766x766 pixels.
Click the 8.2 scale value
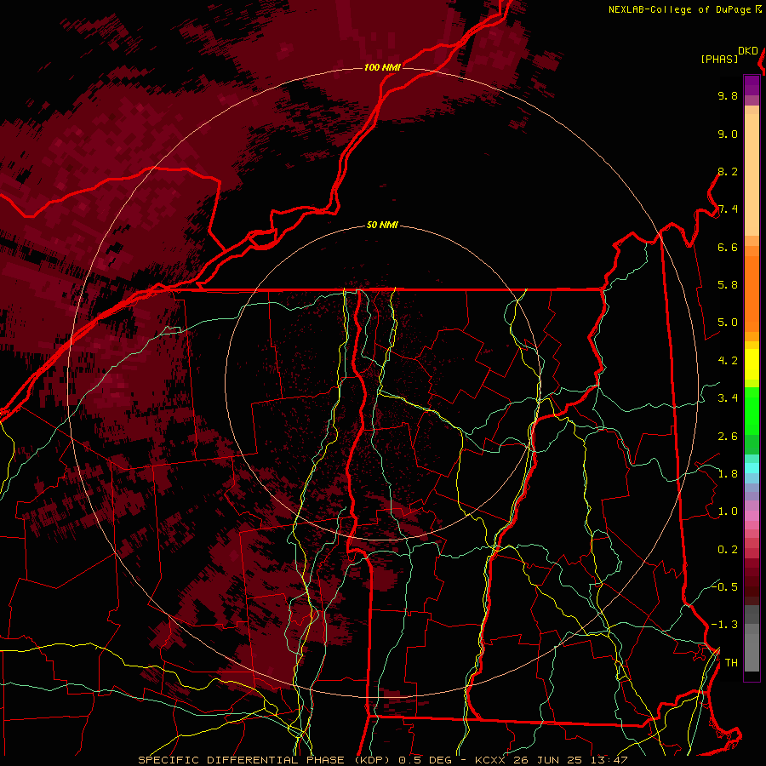728,171
